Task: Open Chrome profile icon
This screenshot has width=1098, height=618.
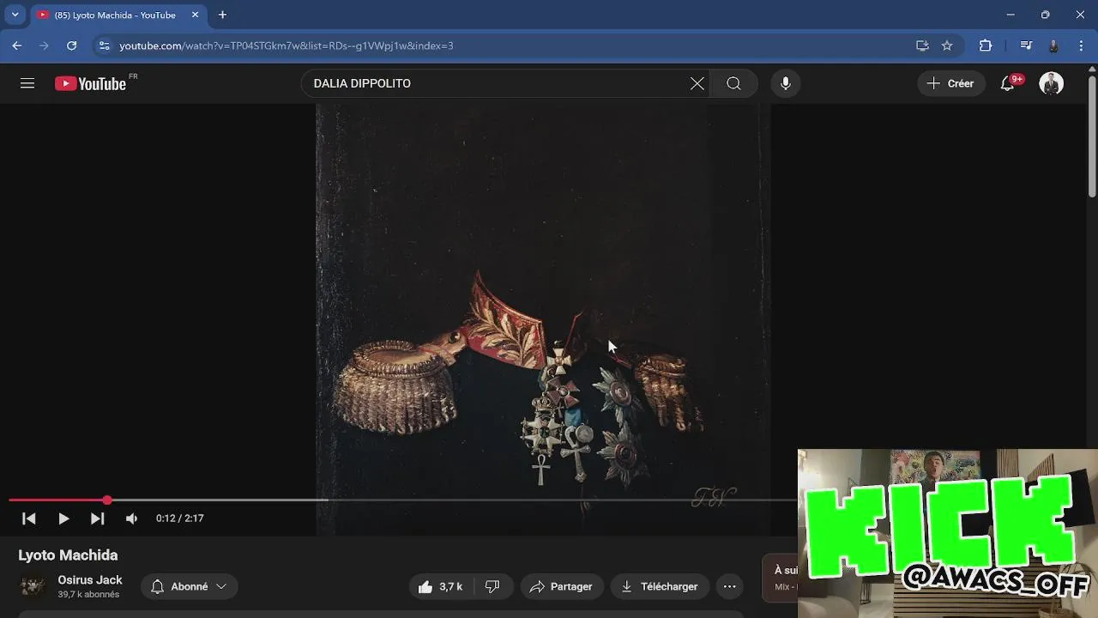Action: [x=1053, y=45]
